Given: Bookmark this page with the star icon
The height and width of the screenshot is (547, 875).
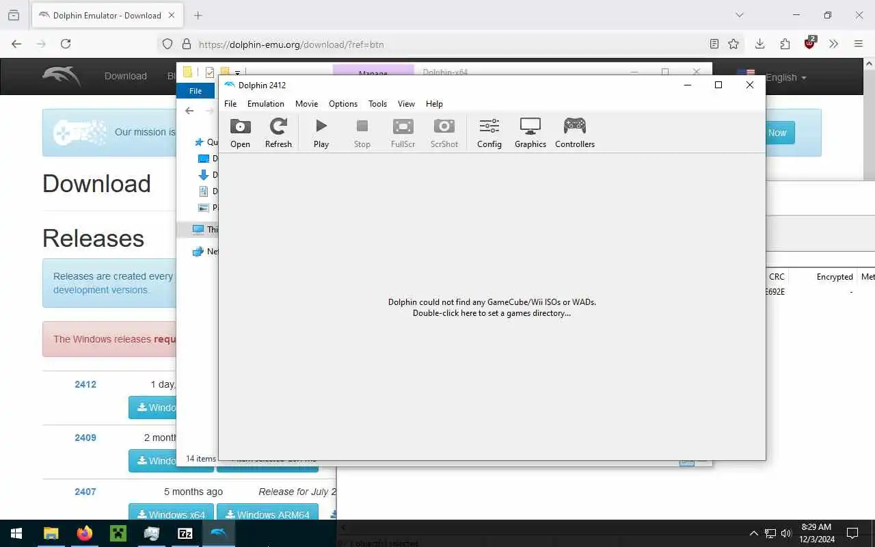Looking at the screenshot, I should point(733,44).
